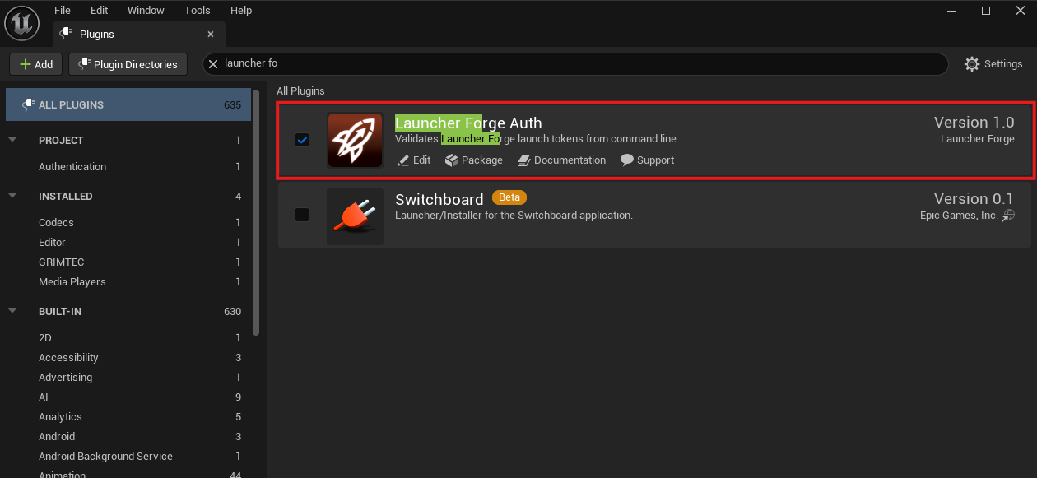Select the GRIMTEC category
This screenshot has width=1037, height=478.
pos(128,262)
